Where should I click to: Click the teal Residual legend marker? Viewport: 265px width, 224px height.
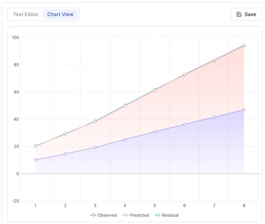(158, 215)
